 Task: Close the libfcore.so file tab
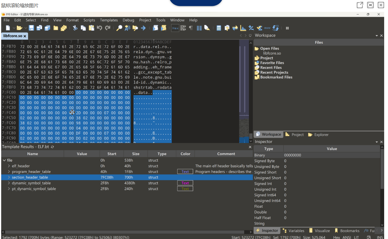(25, 36)
